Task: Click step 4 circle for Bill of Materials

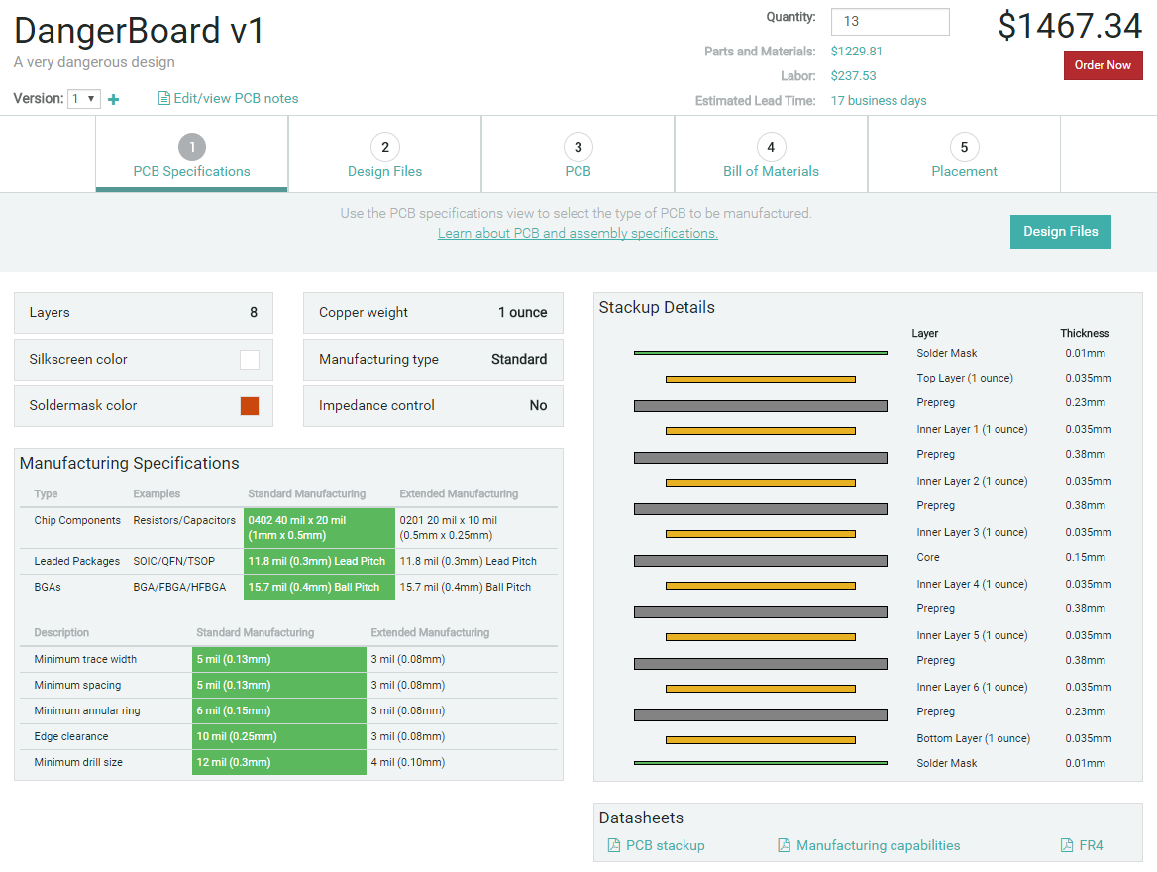Action: coord(771,148)
